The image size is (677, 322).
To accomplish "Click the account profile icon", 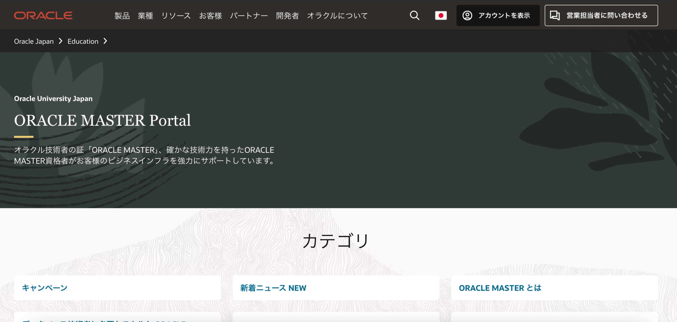I will (467, 16).
